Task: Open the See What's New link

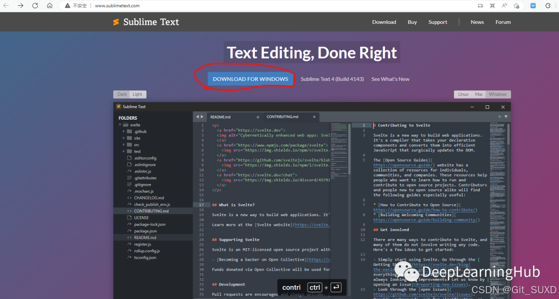Action: (390, 79)
